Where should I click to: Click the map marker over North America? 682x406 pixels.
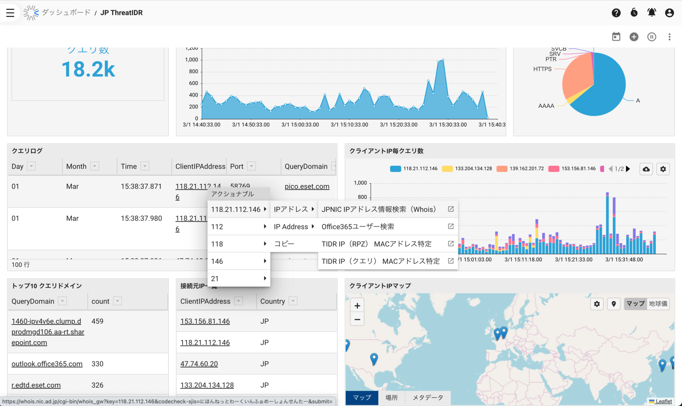(374, 359)
